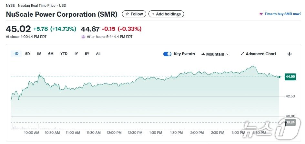305x144 pixels.
Task: Toggle the Key Events switch
Action: tap(167, 54)
